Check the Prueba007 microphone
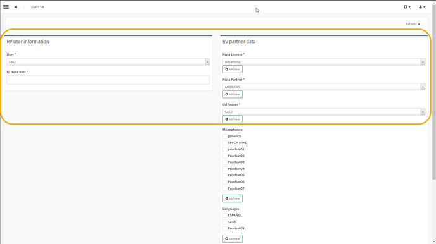This screenshot has width=436, height=244. click(225, 188)
